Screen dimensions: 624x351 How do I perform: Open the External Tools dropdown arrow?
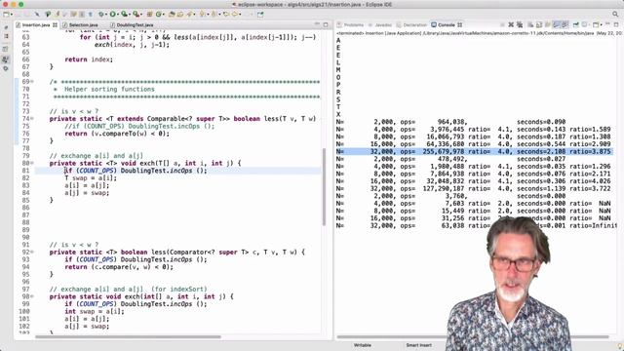(x=141, y=15)
